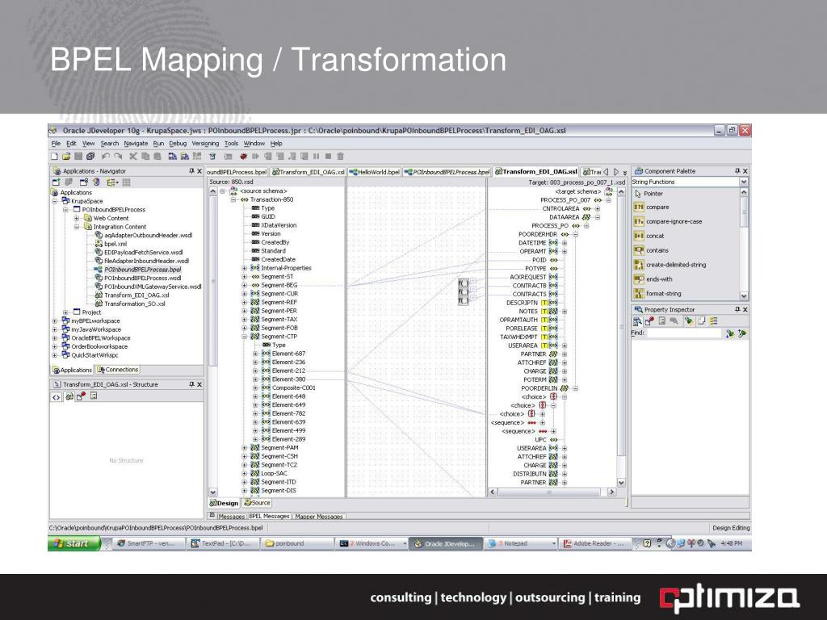827x620 pixels.
Task: Open the poinbound folder taskbar button
Action: [297, 543]
